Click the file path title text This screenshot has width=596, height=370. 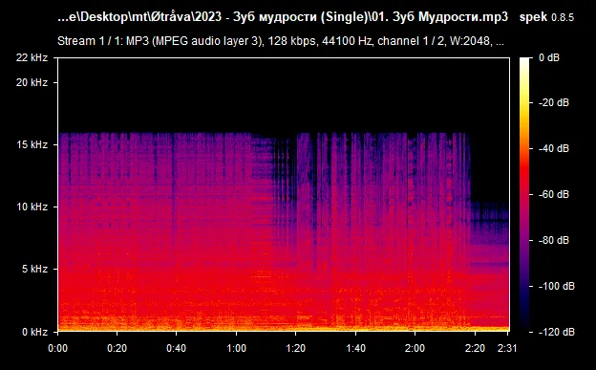283,17
